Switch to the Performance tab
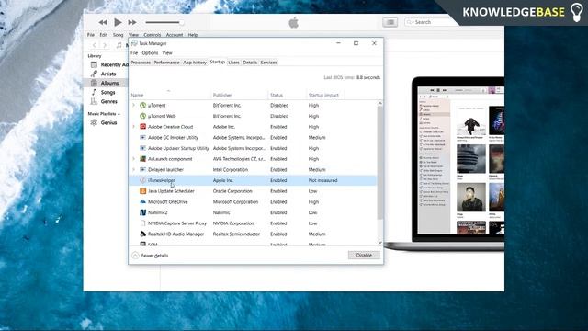The width and height of the screenshot is (588, 331). (x=166, y=63)
